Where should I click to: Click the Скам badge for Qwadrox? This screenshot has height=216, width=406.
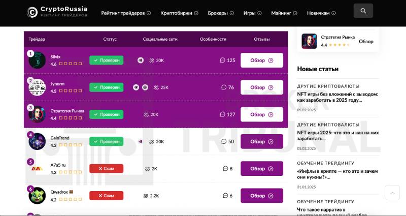pyautogui.click(x=106, y=195)
